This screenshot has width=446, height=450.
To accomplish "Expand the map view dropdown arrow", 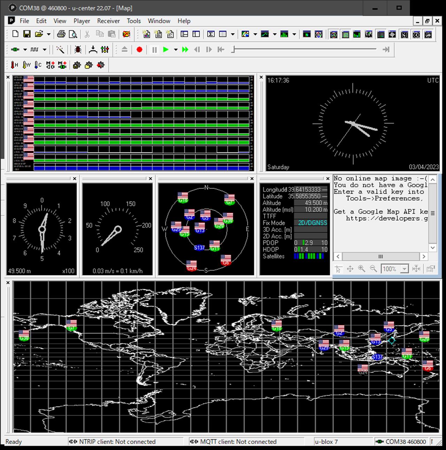I will (x=255, y=34).
